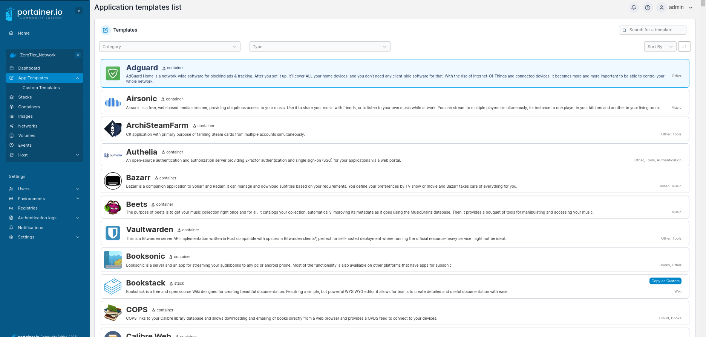Click the Beets logo
This screenshot has width=706, height=337.
coord(113,207)
